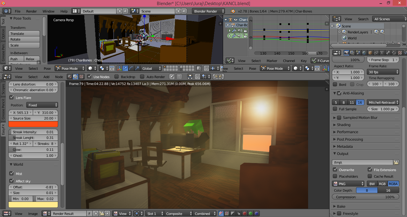Enable the Auto Render checkbox
407x217 pixels.
tap(142, 77)
